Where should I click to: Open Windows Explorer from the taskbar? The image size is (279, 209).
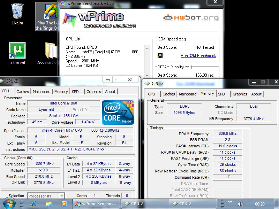[49, 204]
